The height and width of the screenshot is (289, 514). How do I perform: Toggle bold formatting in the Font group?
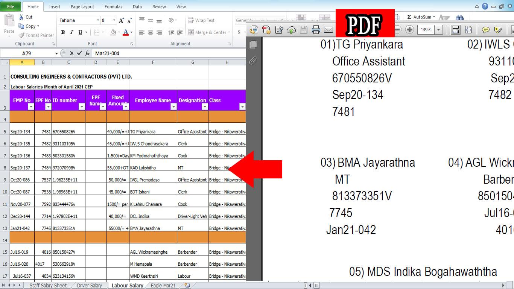[62, 33]
